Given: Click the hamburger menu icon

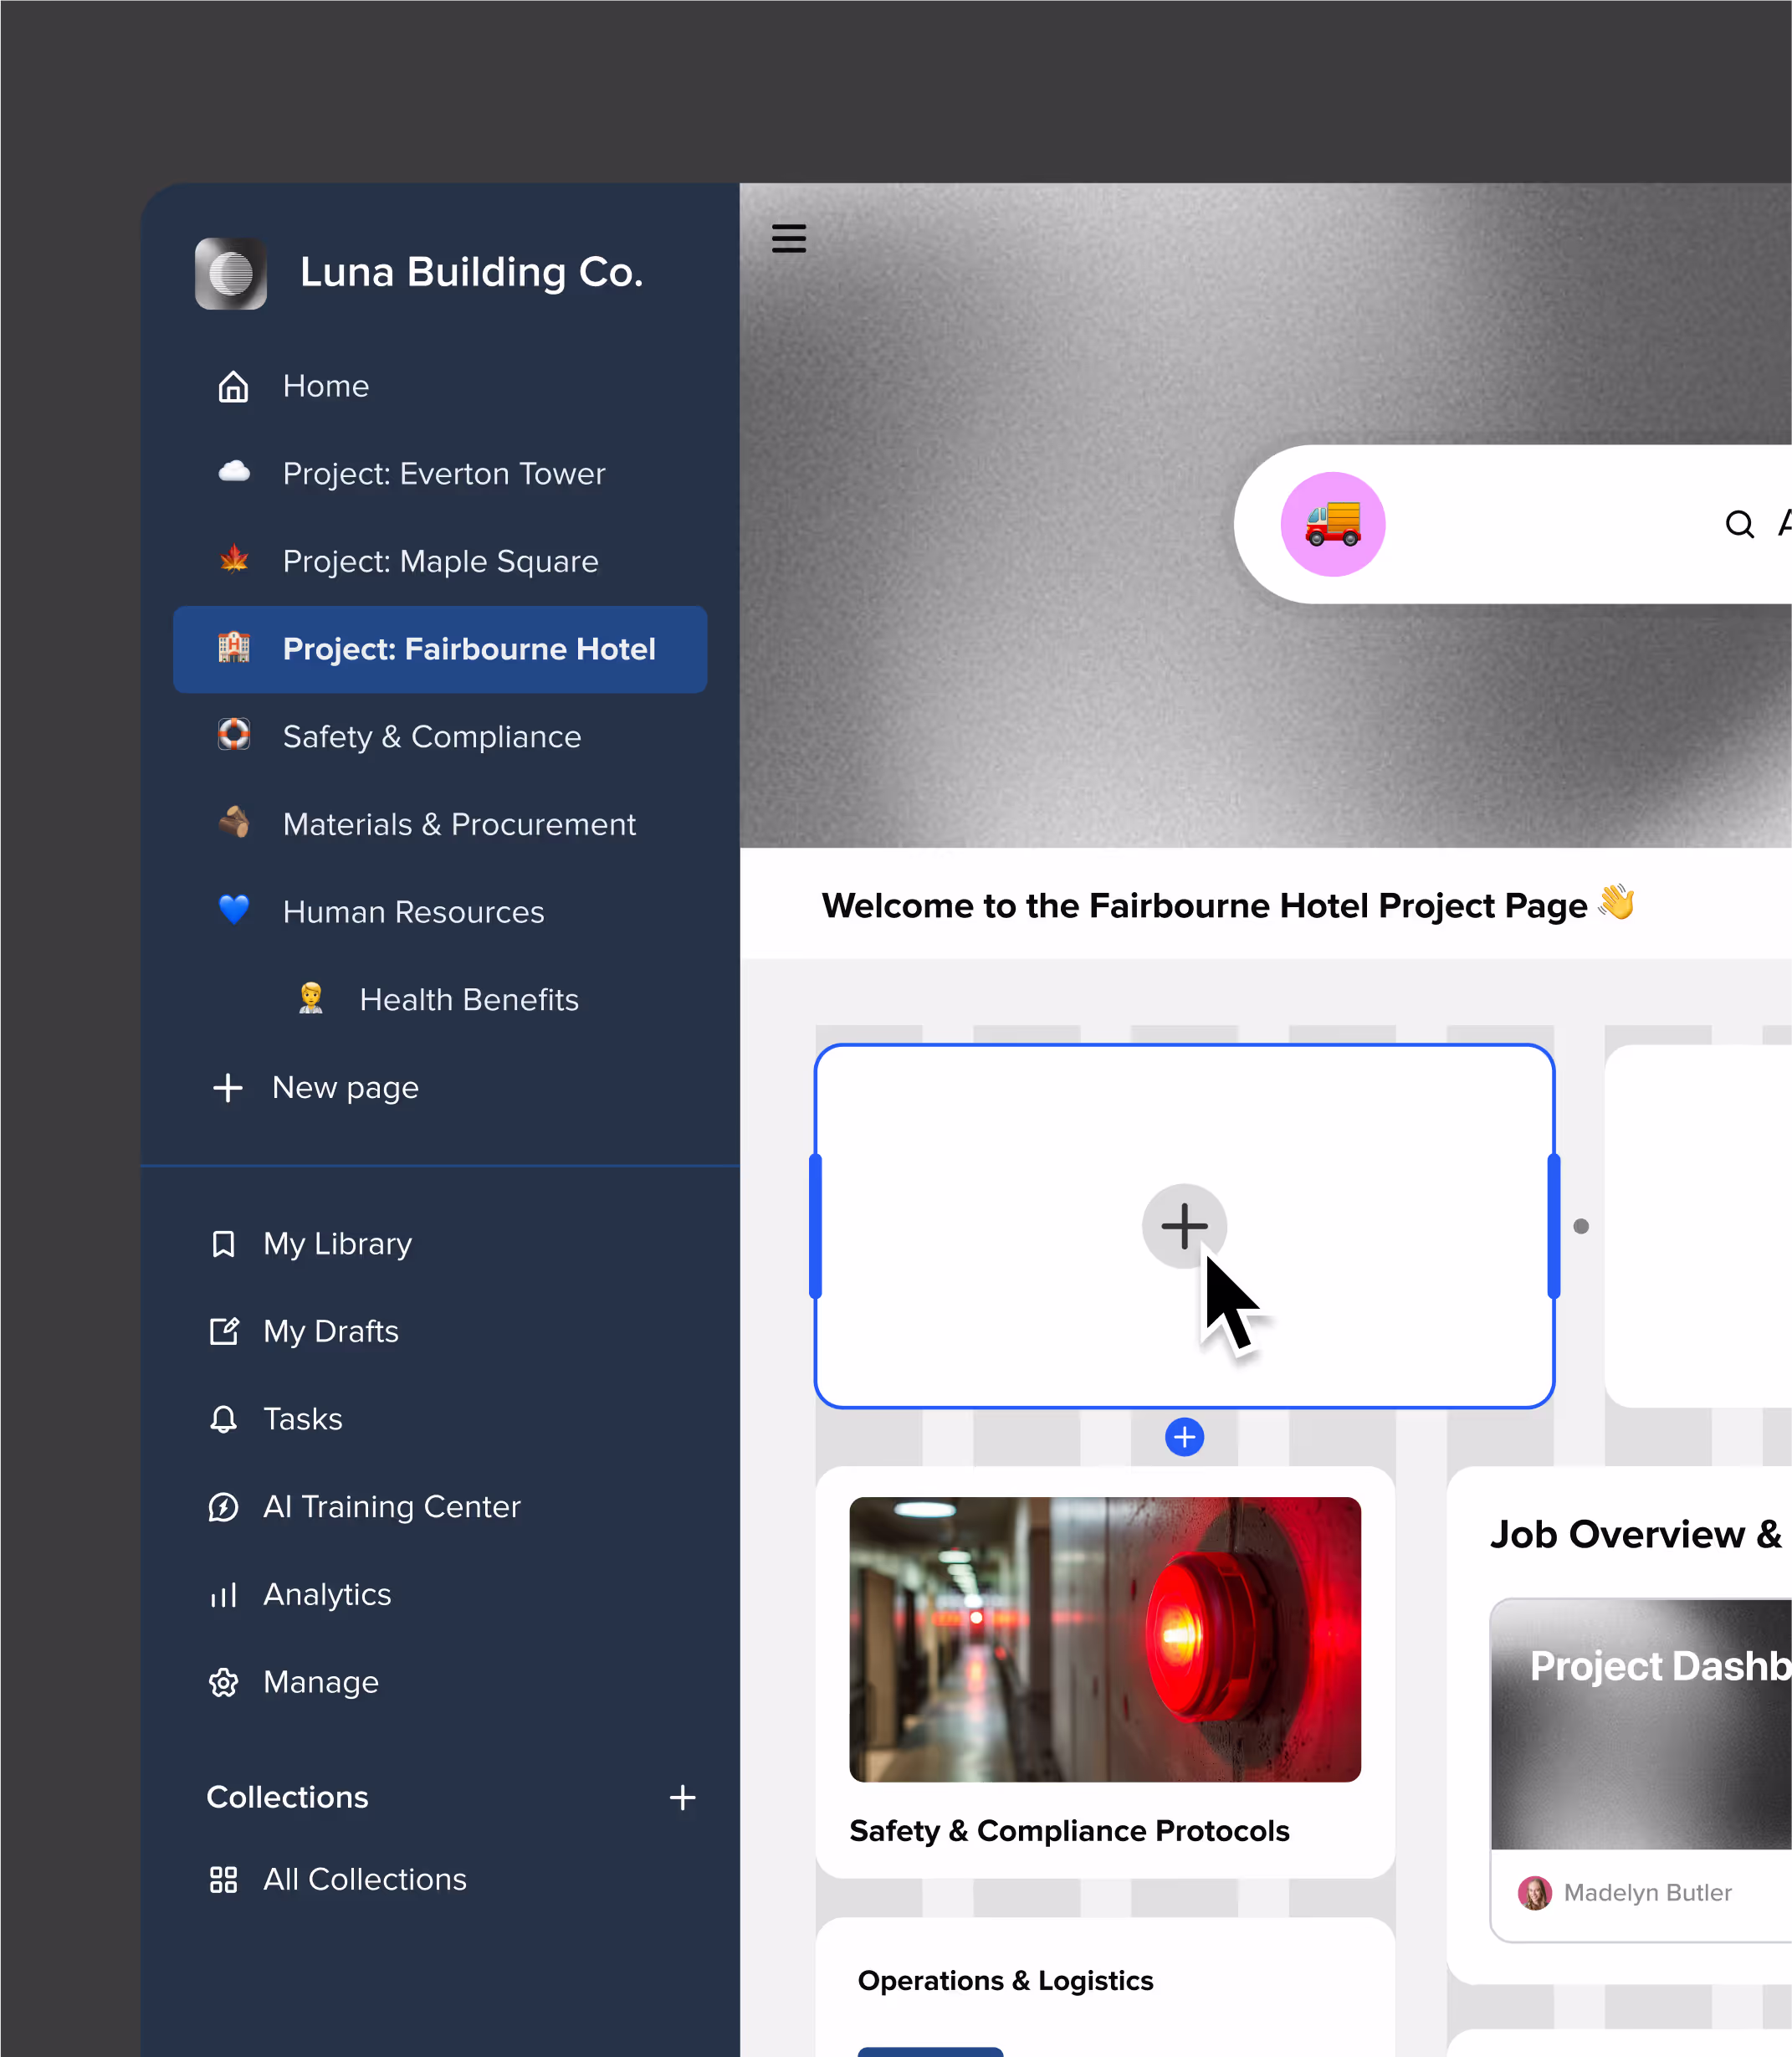Looking at the screenshot, I should pyautogui.click(x=788, y=239).
